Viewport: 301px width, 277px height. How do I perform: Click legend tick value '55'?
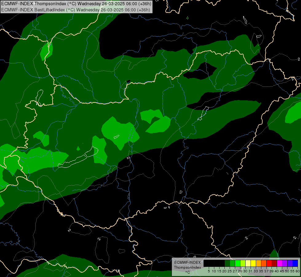click(x=292, y=271)
